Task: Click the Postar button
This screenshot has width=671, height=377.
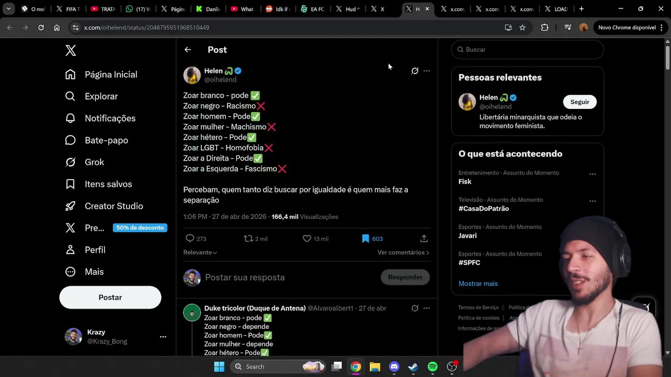Action: click(110, 297)
